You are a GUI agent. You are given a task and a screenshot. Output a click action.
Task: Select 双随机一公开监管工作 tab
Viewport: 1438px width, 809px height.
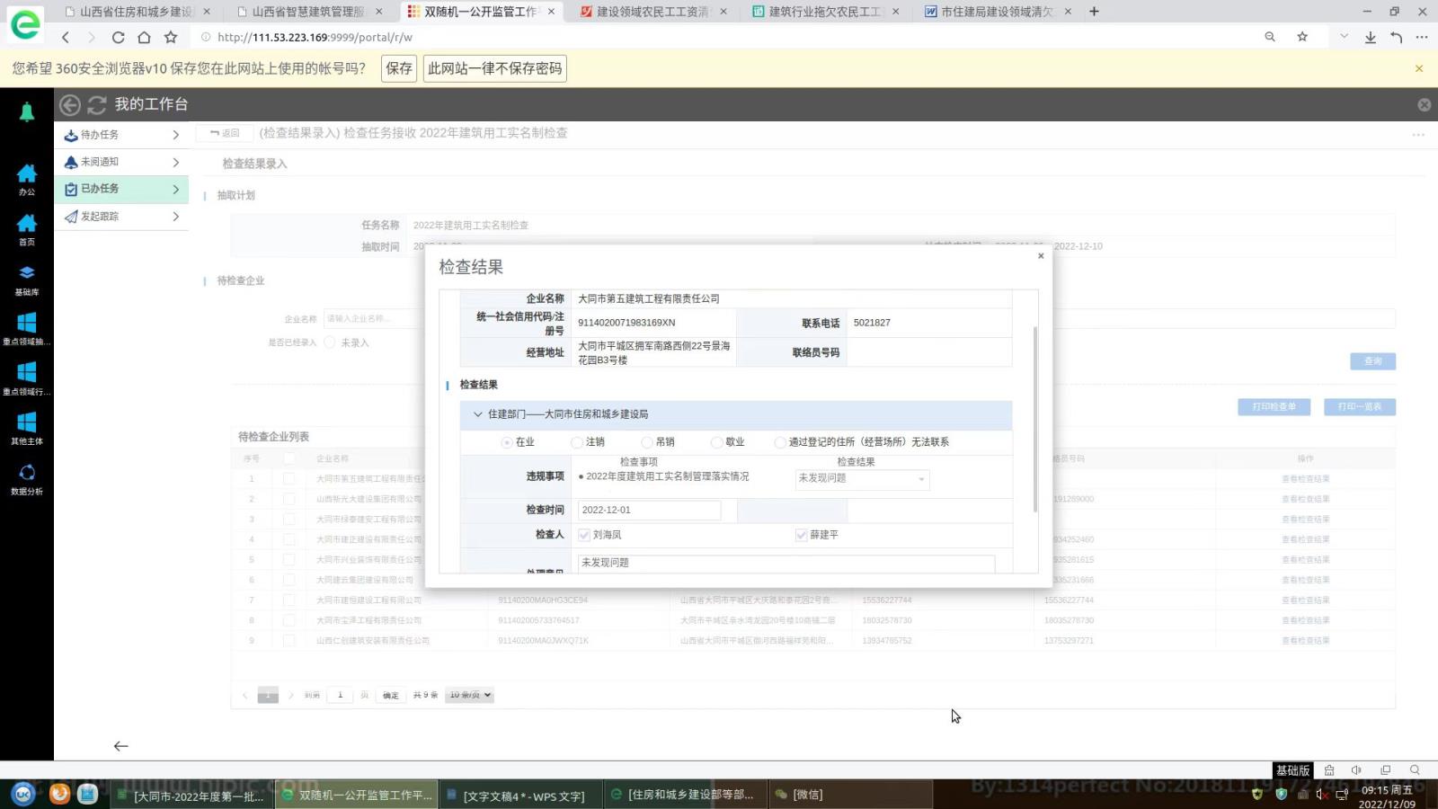482,12
